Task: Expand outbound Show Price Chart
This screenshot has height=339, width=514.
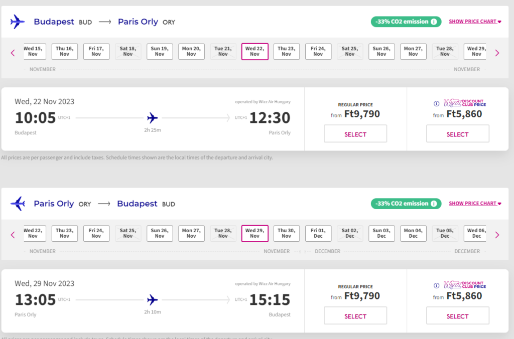Action: point(475,22)
